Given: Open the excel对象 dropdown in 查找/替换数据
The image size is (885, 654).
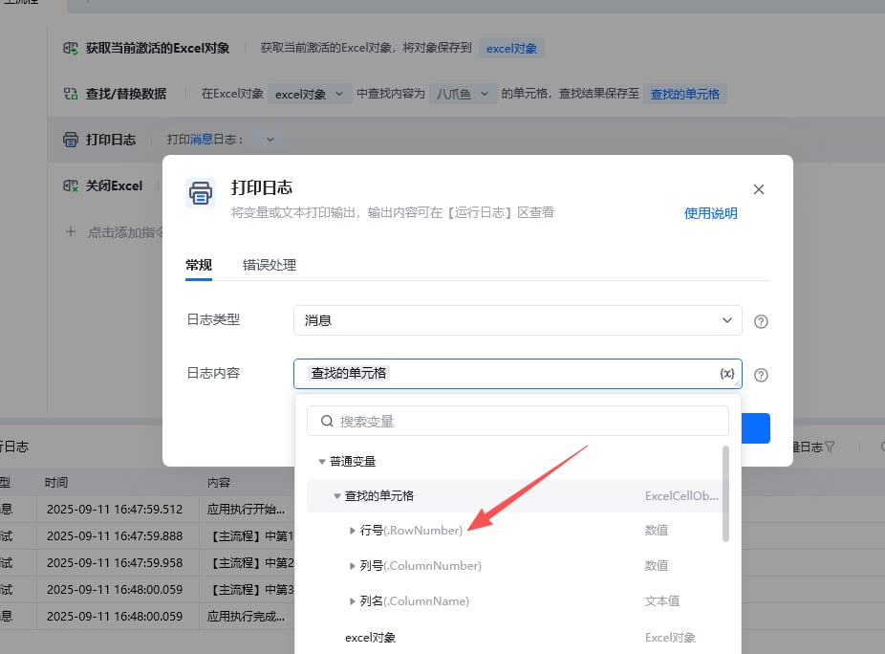Looking at the screenshot, I should pyautogui.click(x=308, y=95).
